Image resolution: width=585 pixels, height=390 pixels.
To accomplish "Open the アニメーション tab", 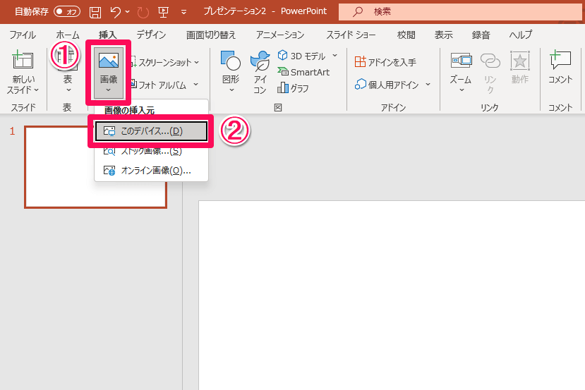I will (280, 35).
